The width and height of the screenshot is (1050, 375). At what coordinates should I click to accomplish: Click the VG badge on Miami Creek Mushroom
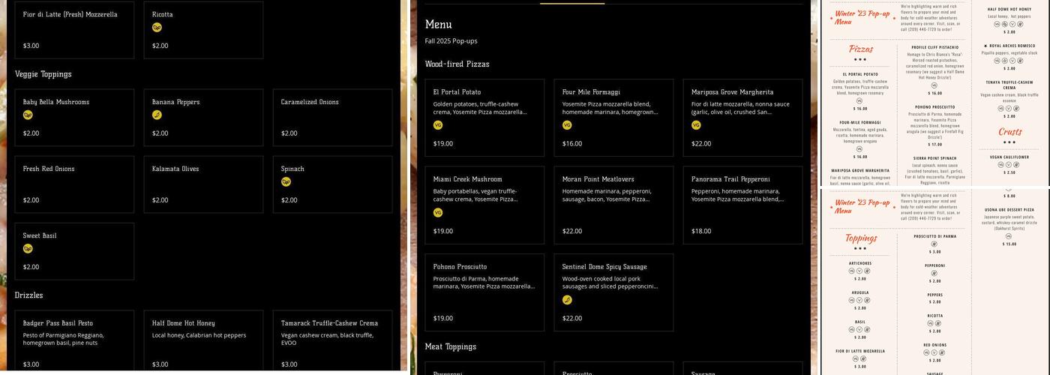tap(438, 213)
